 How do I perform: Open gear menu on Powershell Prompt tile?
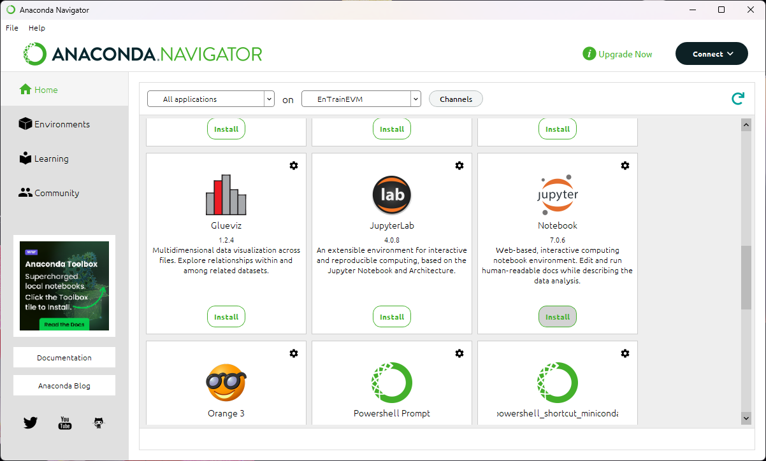tap(459, 353)
